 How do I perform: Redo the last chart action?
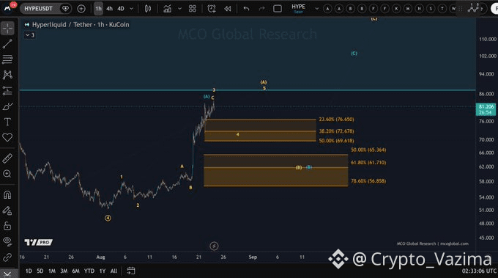[x=261, y=9]
